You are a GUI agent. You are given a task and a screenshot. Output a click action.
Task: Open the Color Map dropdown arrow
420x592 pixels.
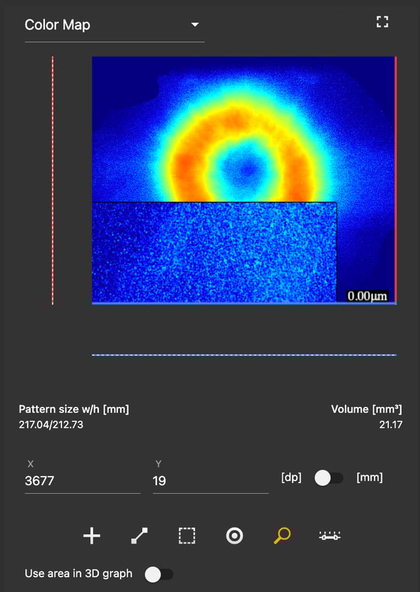(x=195, y=25)
